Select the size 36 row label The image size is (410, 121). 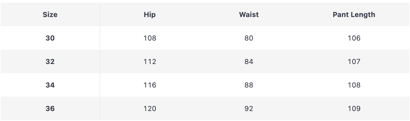(50, 109)
